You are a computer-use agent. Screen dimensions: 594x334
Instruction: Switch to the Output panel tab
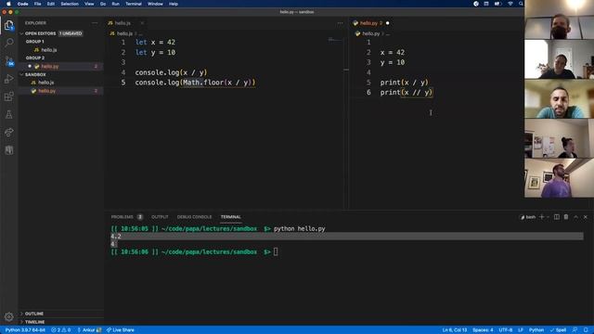pyautogui.click(x=160, y=217)
